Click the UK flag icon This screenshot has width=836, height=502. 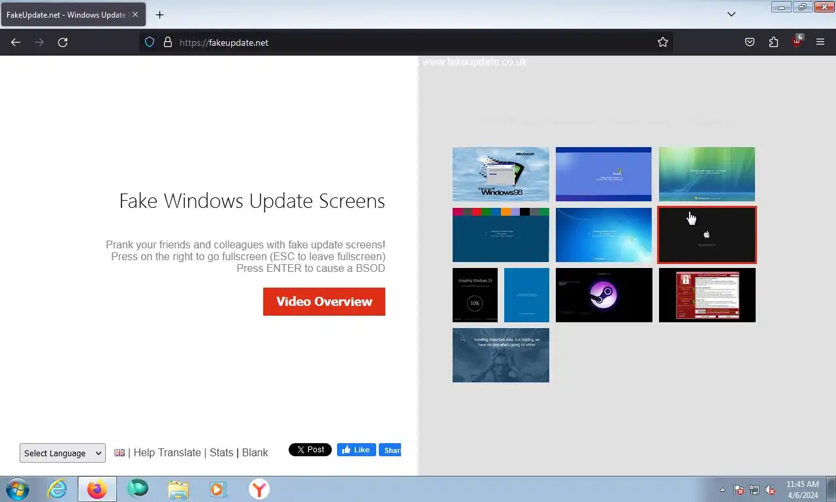pos(120,452)
